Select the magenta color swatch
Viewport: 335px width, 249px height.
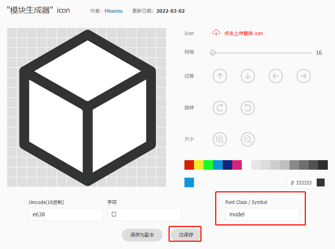(x=237, y=165)
